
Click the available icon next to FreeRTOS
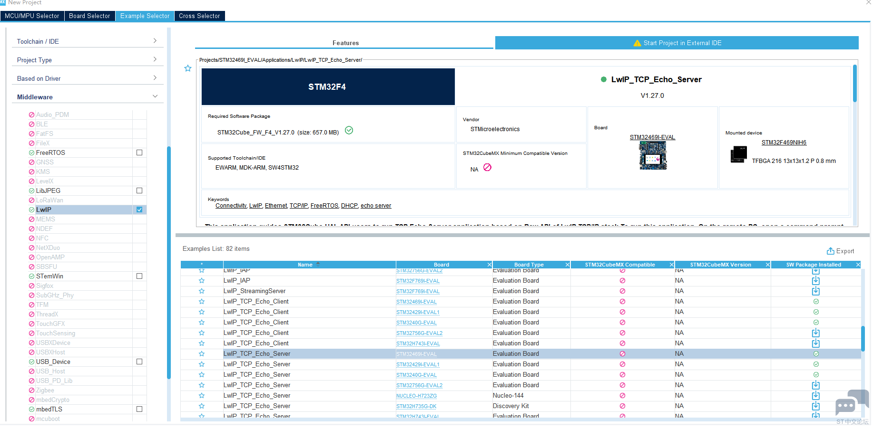pos(31,153)
